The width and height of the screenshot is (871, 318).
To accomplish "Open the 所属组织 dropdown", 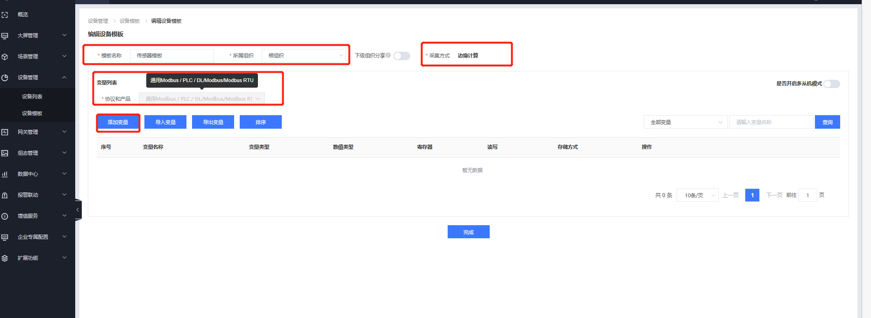I will coord(304,55).
